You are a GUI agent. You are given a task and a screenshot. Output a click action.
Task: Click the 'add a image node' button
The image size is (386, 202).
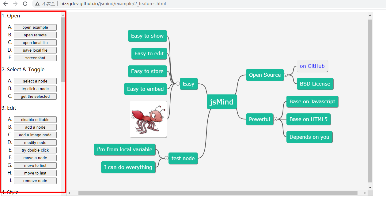coord(35,135)
